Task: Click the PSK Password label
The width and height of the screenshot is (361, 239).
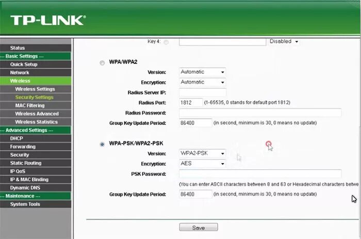Action: pyautogui.click(x=149, y=174)
